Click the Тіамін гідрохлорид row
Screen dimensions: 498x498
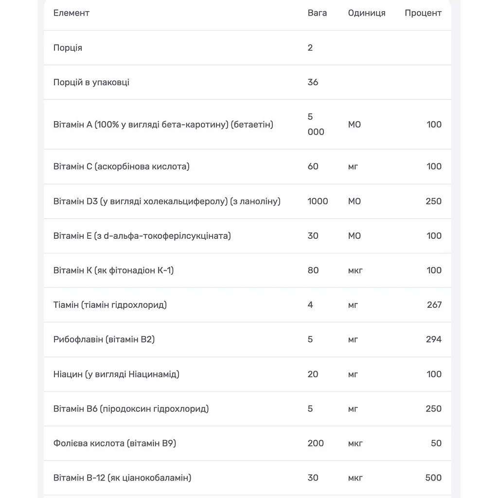coord(248,305)
